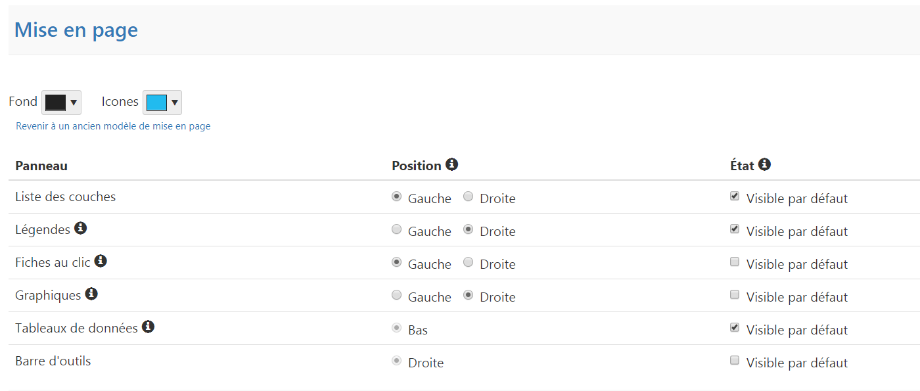Enable Visible par défaut for Barre d'outils
The image size is (920, 391).
[735, 360]
